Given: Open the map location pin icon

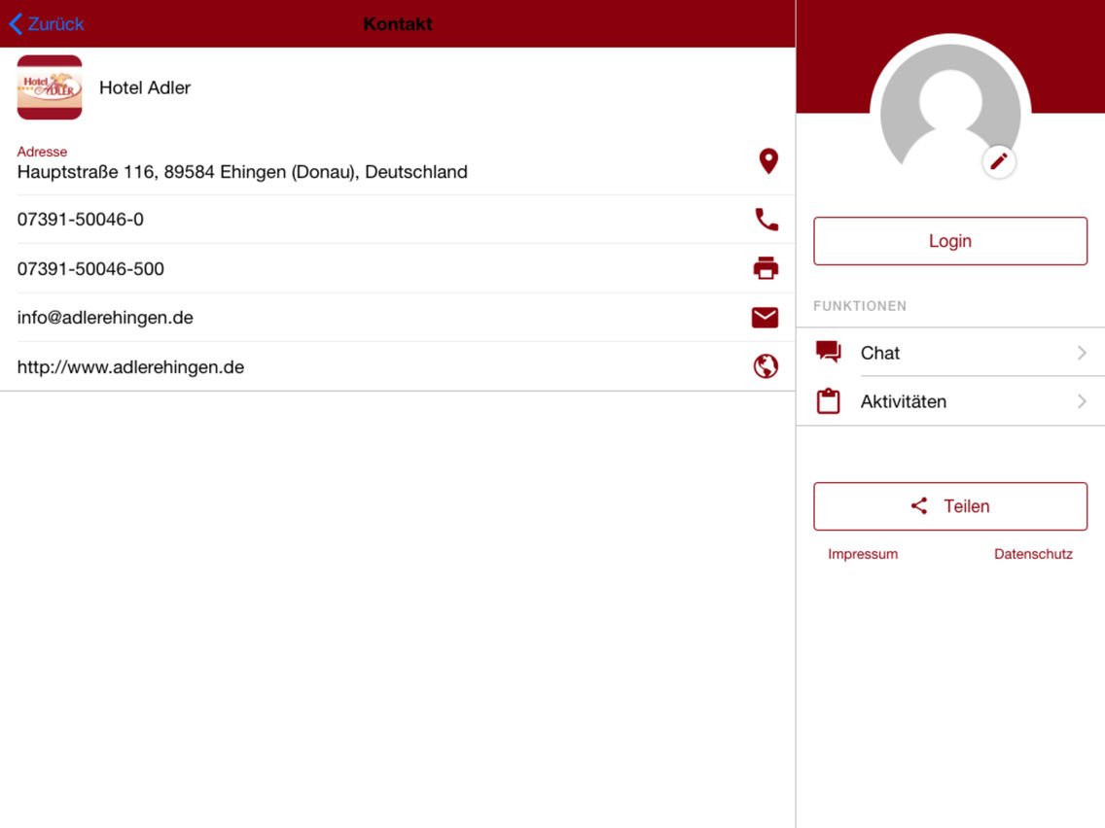Looking at the screenshot, I should (x=768, y=161).
